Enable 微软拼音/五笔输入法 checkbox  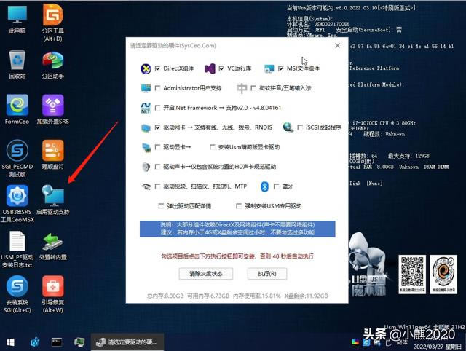(x=253, y=88)
